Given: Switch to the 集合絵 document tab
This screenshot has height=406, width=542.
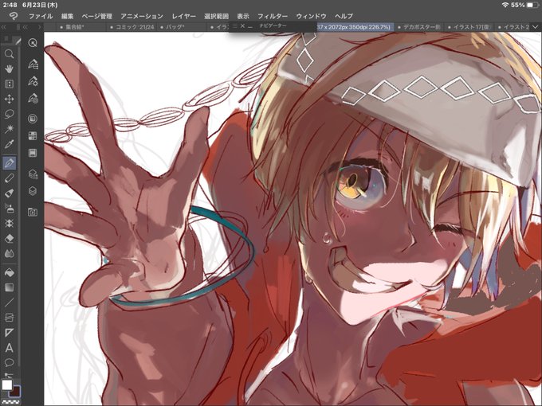Looking at the screenshot, I should coord(81,27).
